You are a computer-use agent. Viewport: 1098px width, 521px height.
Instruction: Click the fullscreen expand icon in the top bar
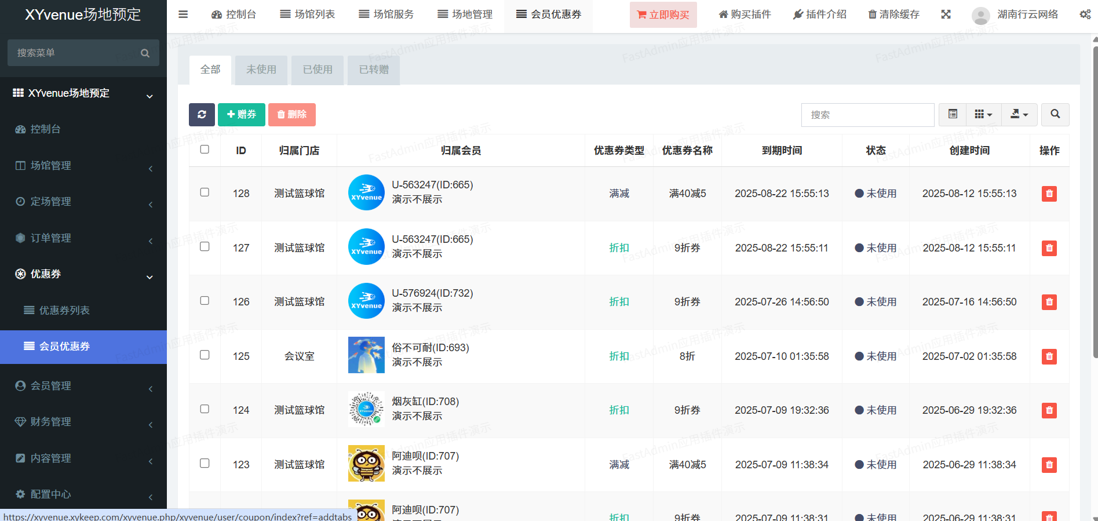(946, 14)
